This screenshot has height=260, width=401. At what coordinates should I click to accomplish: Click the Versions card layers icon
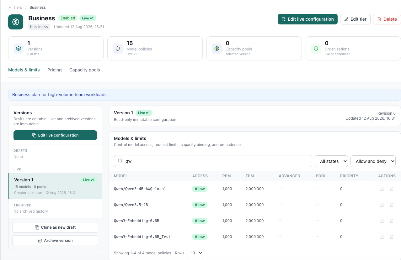click(x=19, y=49)
